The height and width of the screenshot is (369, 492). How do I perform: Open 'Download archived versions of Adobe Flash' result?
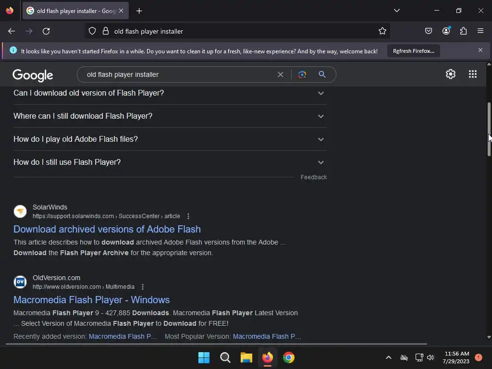coord(107,229)
